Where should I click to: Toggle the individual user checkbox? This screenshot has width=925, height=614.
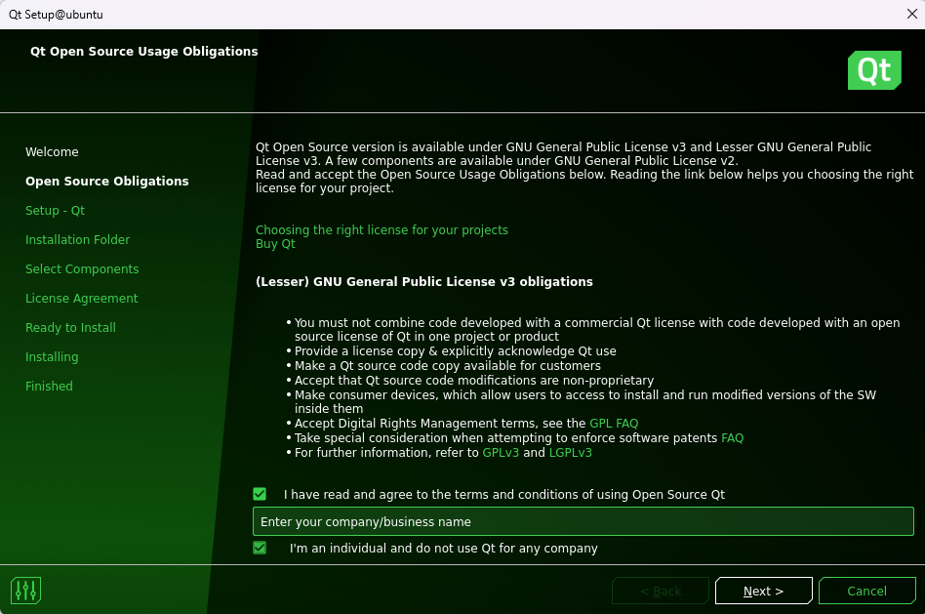click(260, 548)
